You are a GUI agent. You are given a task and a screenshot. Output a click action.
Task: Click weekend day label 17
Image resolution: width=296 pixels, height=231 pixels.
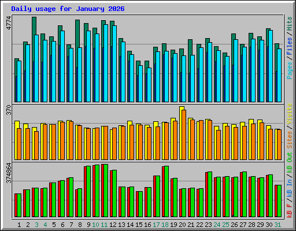click(x=156, y=225)
